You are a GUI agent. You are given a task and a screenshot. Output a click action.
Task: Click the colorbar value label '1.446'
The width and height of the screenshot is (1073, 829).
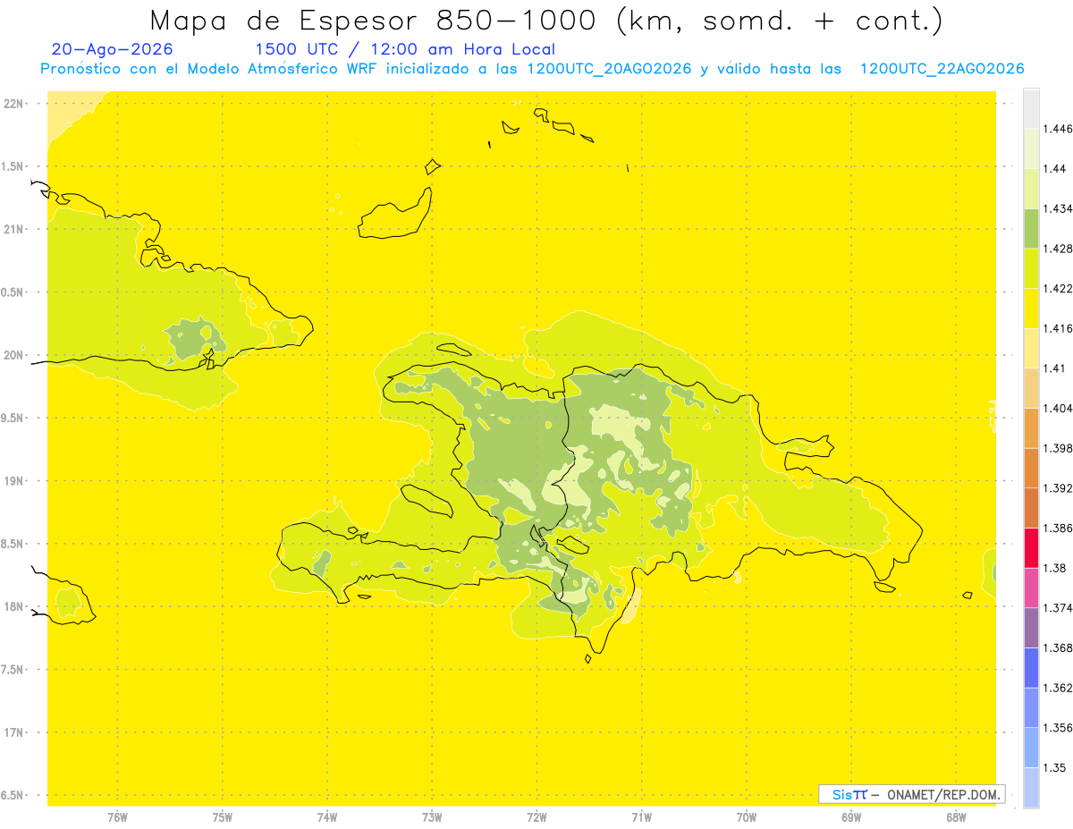[x=1058, y=129]
